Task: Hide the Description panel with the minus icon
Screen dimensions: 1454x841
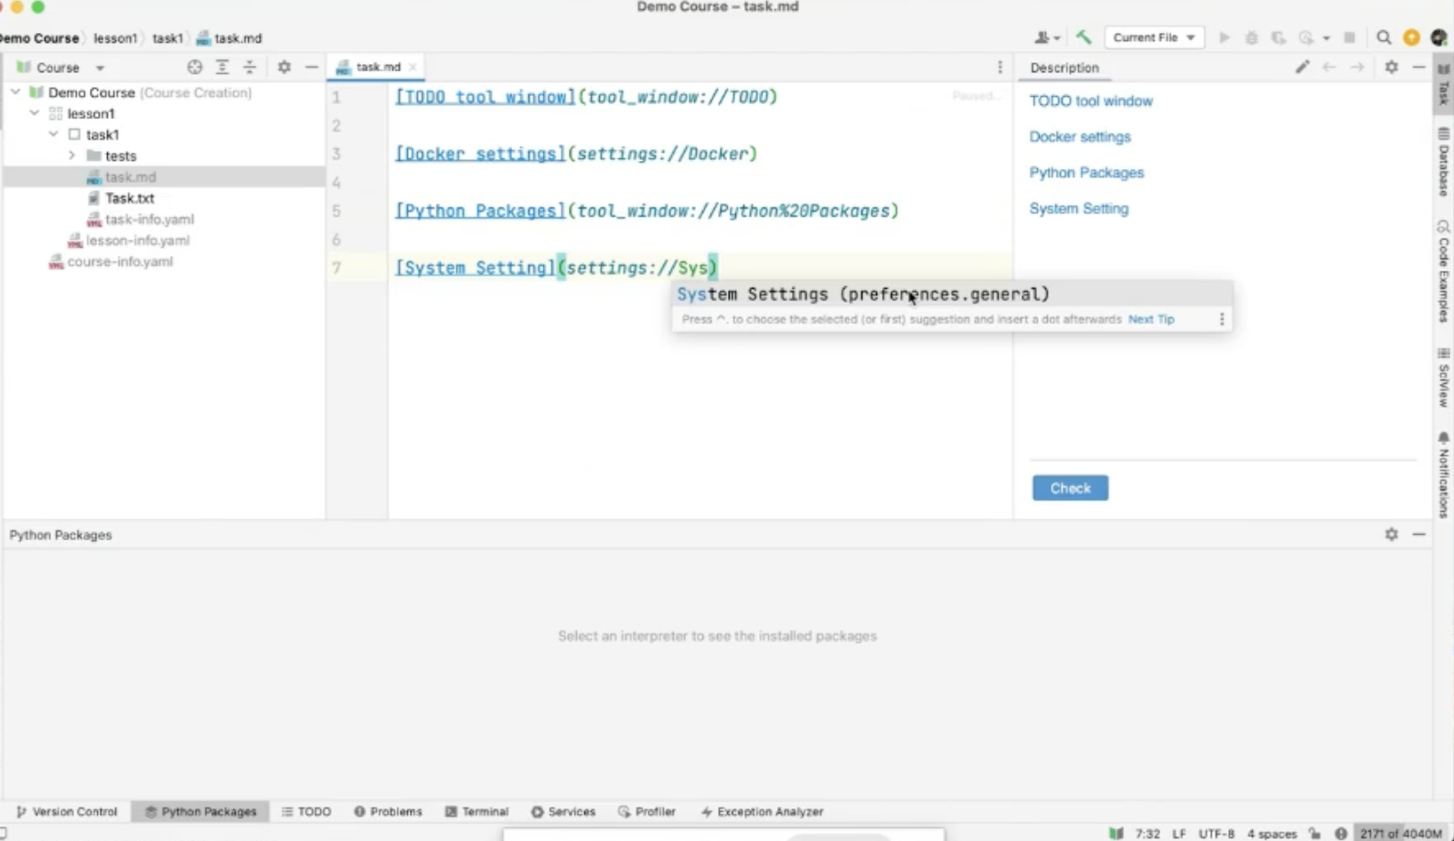Action: tap(1419, 67)
